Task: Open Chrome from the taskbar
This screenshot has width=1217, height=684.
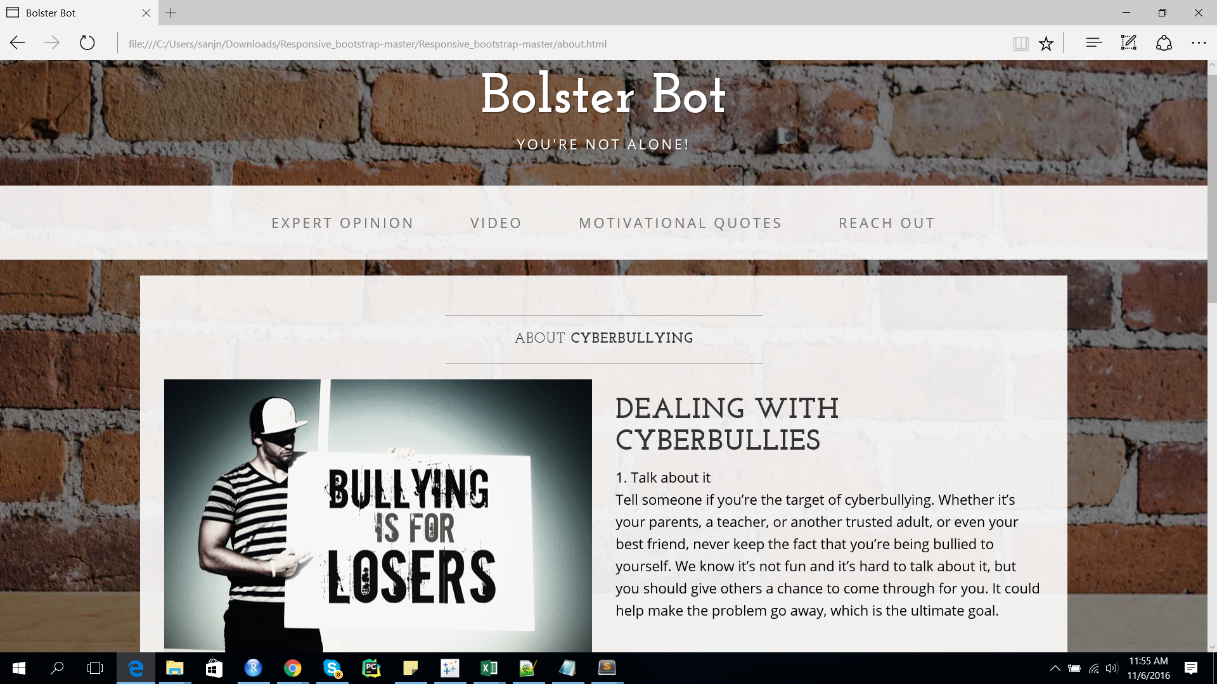Action: point(292,668)
